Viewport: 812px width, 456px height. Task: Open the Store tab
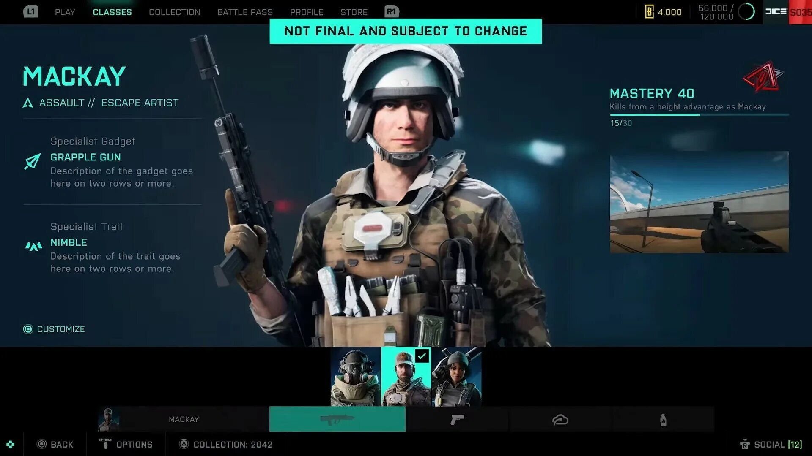(x=354, y=12)
